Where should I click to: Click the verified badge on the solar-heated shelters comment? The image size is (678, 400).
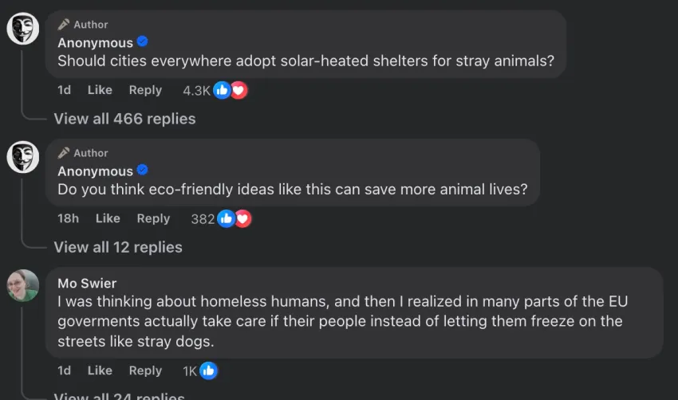143,42
